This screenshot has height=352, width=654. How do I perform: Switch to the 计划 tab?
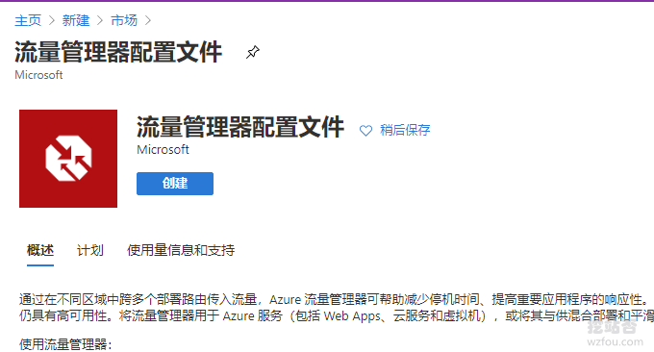coord(90,251)
